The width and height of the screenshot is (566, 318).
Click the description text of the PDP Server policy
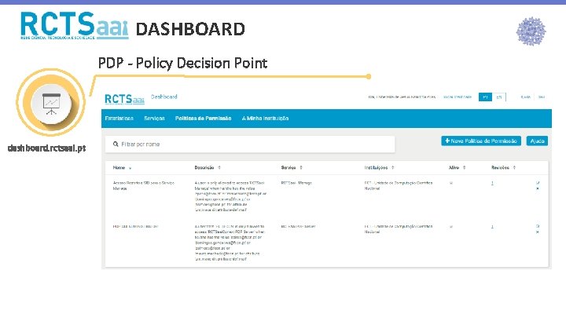(230, 243)
